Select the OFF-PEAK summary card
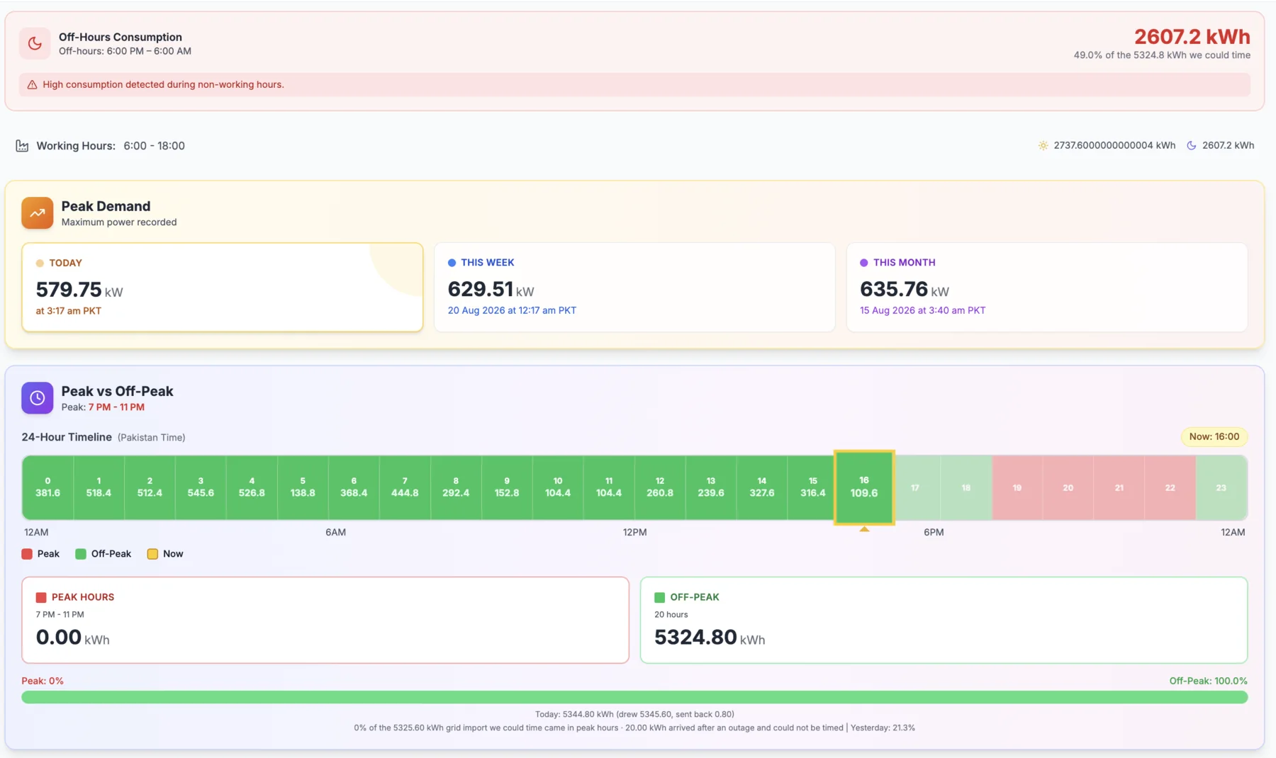The height and width of the screenshot is (758, 1276). (x=944, y=620)
